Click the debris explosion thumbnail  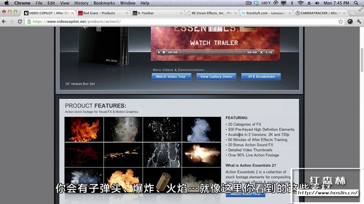(x=123, y=129)
